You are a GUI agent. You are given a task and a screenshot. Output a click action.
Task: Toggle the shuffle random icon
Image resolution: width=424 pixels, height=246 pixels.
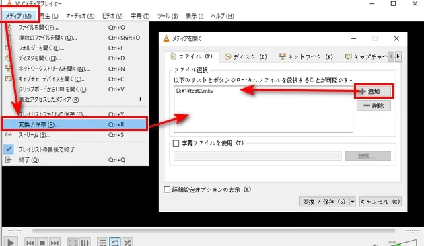click(x=127, y=243)
